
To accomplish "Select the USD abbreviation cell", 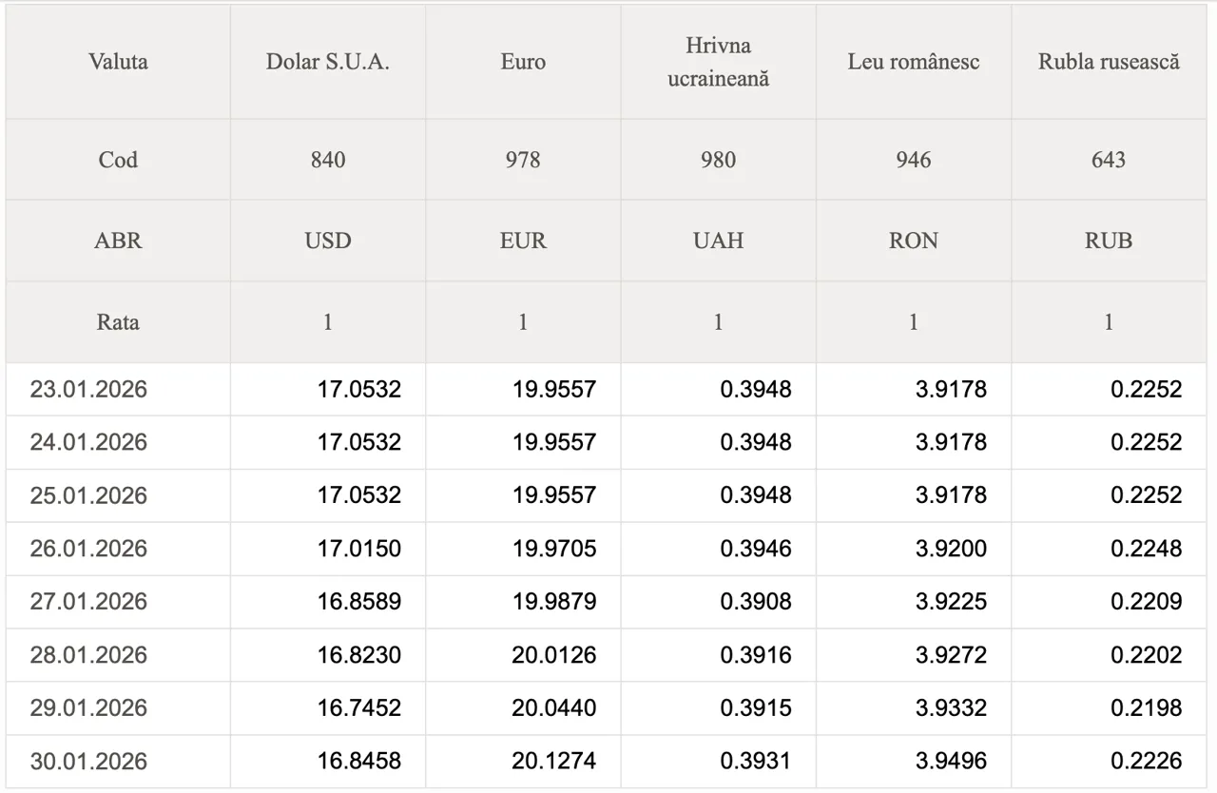I will pyautogui.click(x=328, y=241).
